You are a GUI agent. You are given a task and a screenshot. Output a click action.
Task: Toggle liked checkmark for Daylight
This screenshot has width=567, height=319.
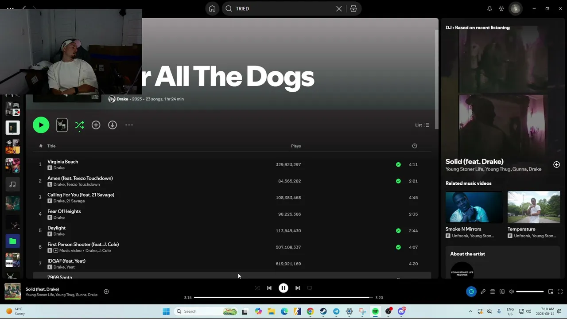tap(398, 230)
